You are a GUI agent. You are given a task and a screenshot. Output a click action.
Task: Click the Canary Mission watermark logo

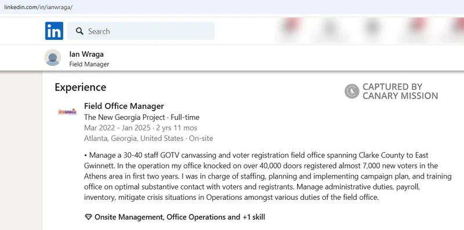352,91
